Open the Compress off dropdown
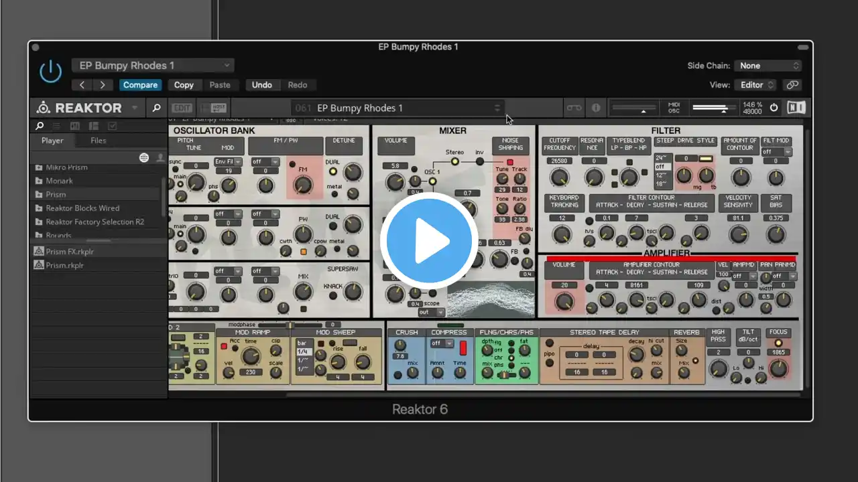858x482 pixels. pos(442,343)
